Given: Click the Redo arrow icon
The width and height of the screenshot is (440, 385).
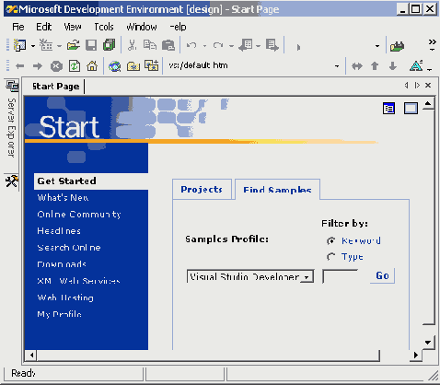Looking at the screenshot, I should pos(218,46).
